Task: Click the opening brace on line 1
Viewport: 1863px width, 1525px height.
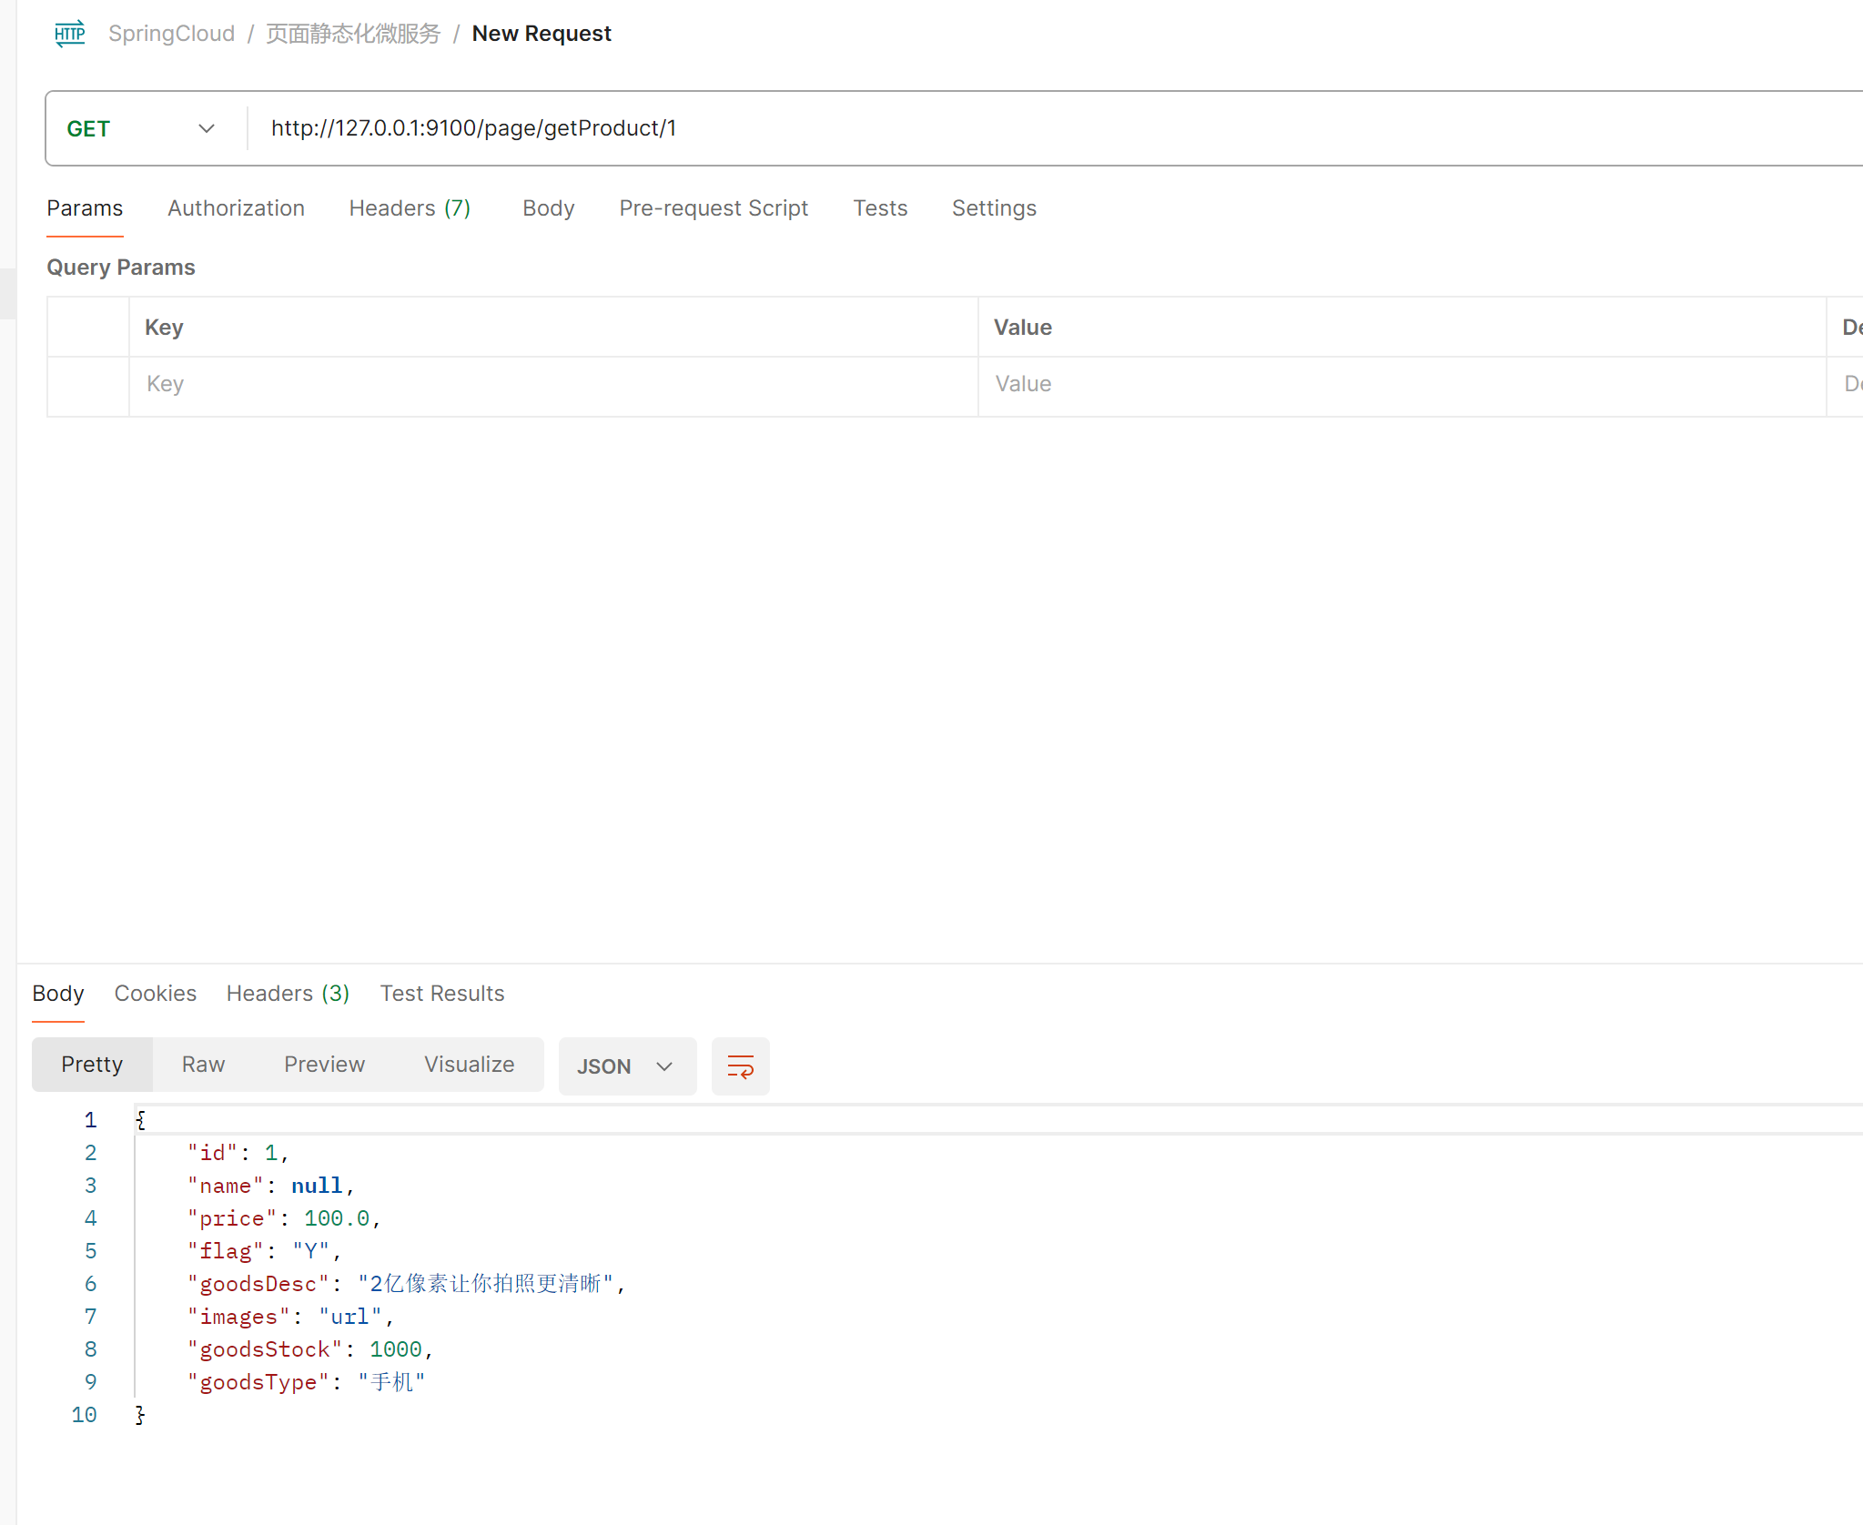Action: tap(140, 1120)
